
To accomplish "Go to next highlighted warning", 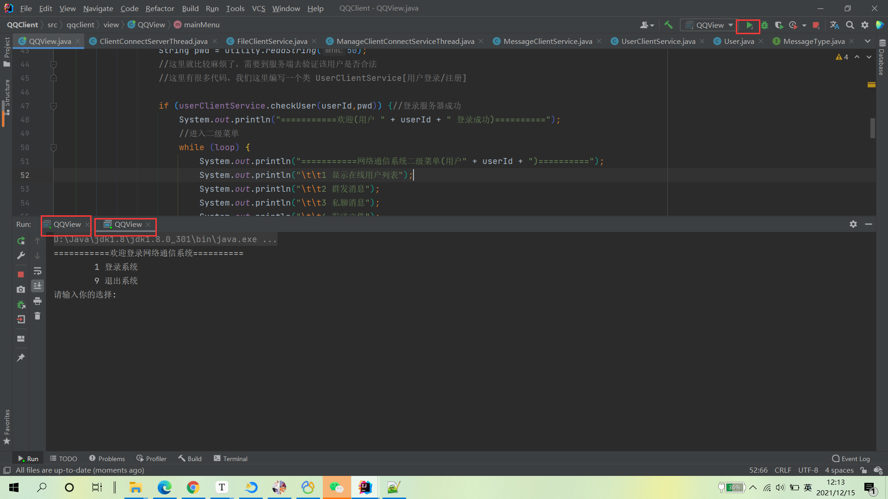I will pos(869,57).
